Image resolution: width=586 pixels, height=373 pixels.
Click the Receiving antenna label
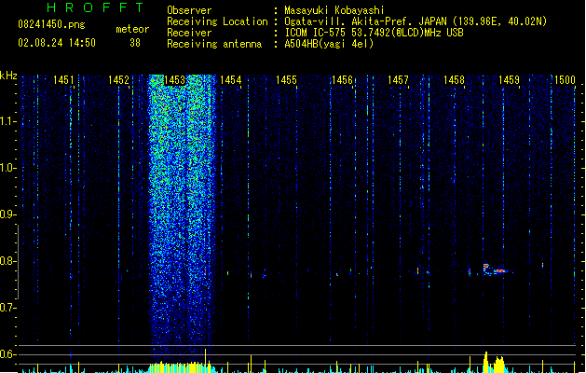pyautogui.click(x=214, y=44)
